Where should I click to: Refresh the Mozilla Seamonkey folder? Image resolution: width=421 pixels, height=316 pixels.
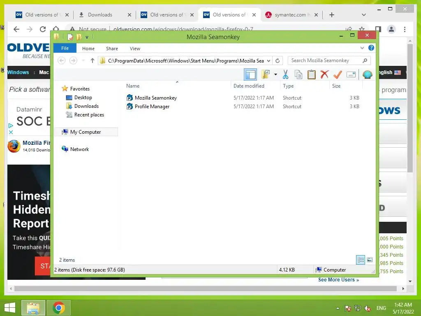click(x=278, y=61)
